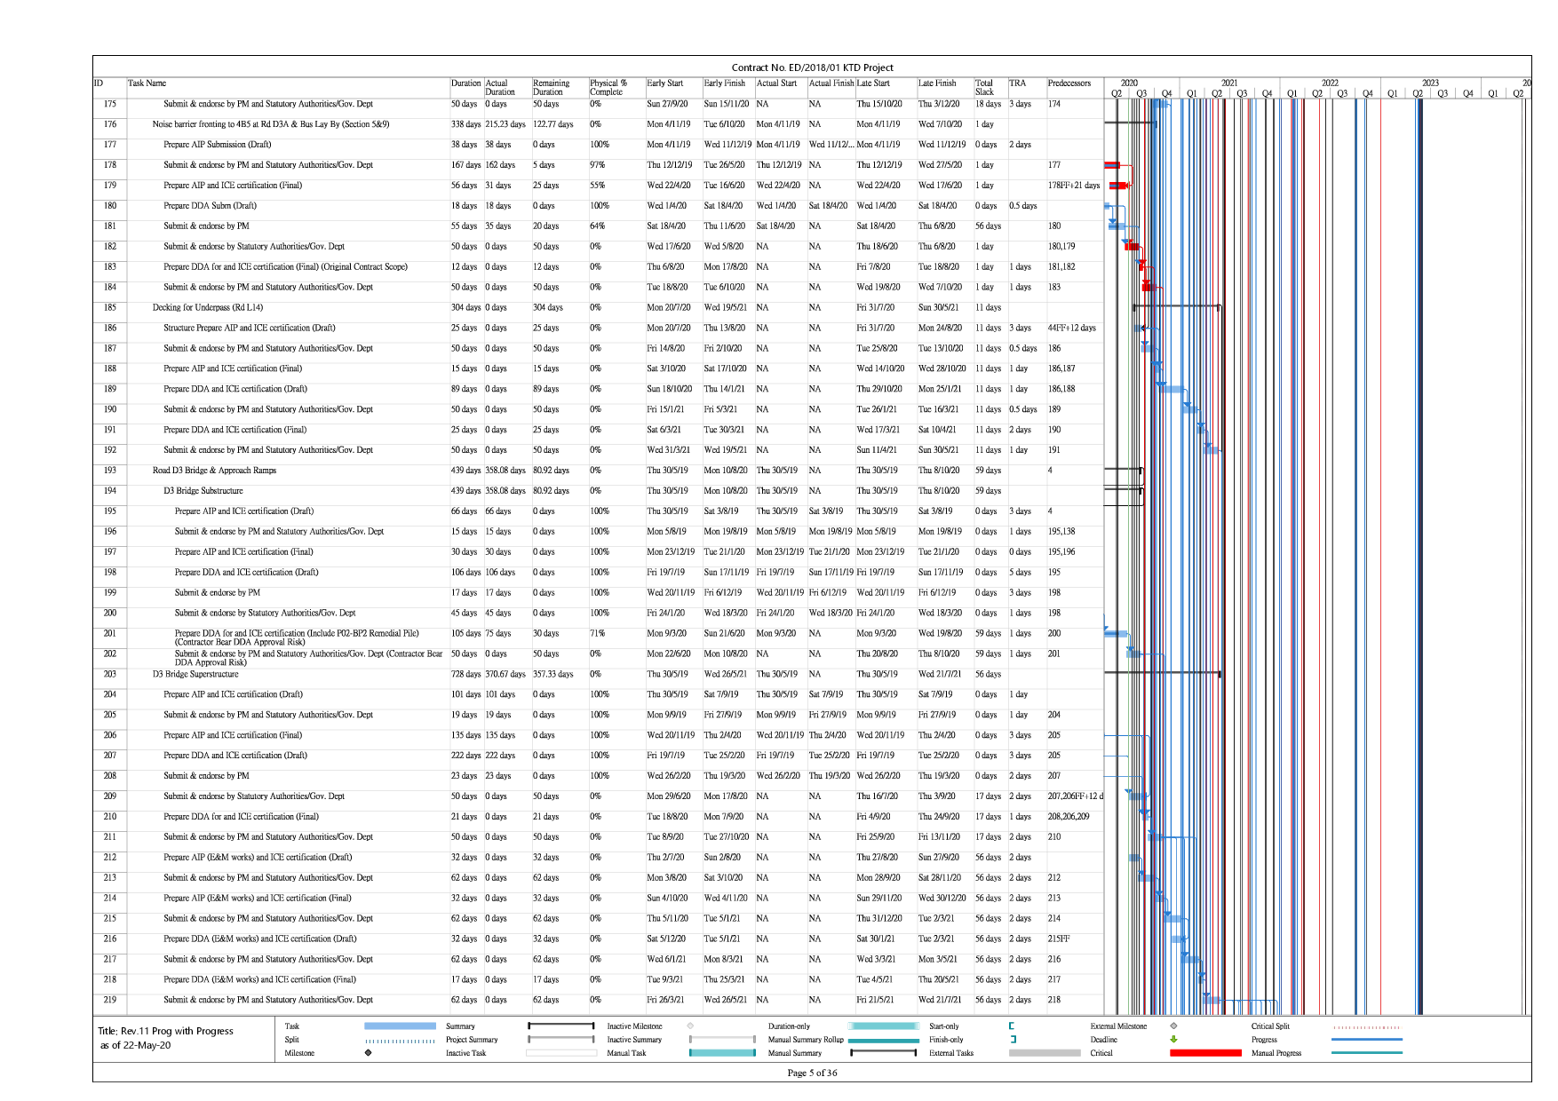Click the Physical % Complete column header
This screenshot has height=1101, width=1558.
click(x=608, y=87)
